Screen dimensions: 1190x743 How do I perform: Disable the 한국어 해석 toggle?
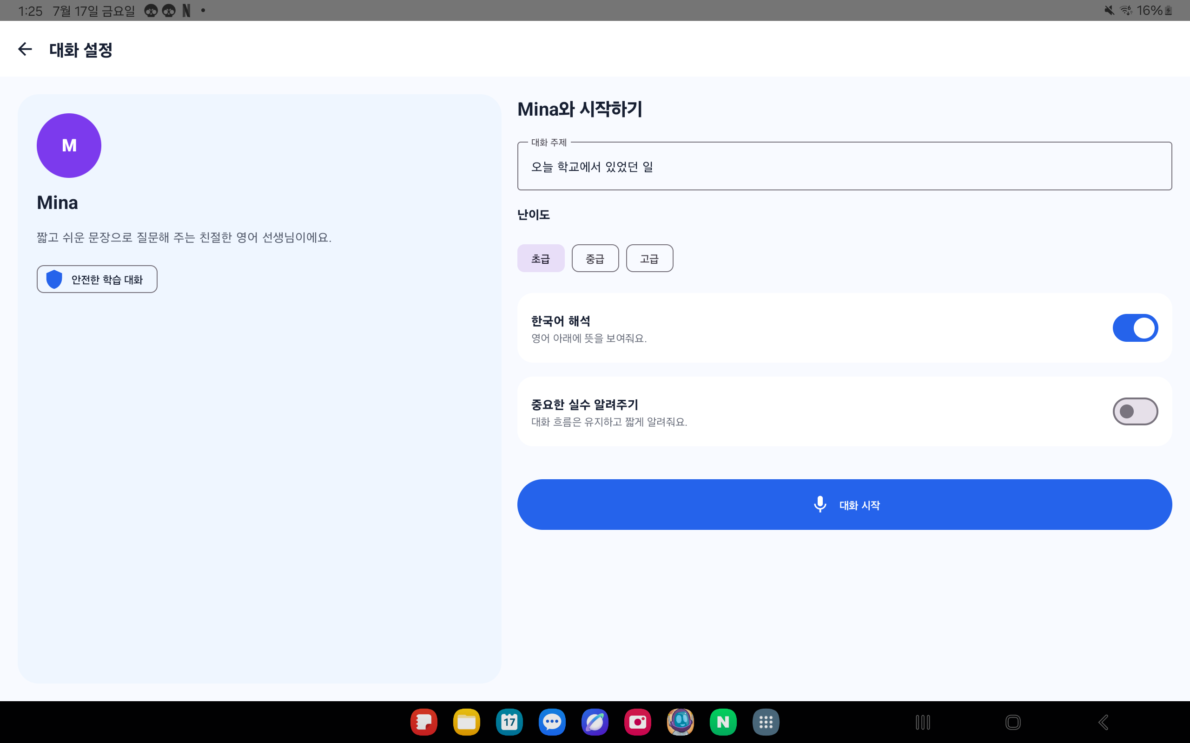point(1135,328)
